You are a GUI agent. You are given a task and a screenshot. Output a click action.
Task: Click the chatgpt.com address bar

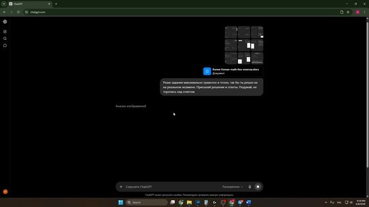click(x=183, y=12)
